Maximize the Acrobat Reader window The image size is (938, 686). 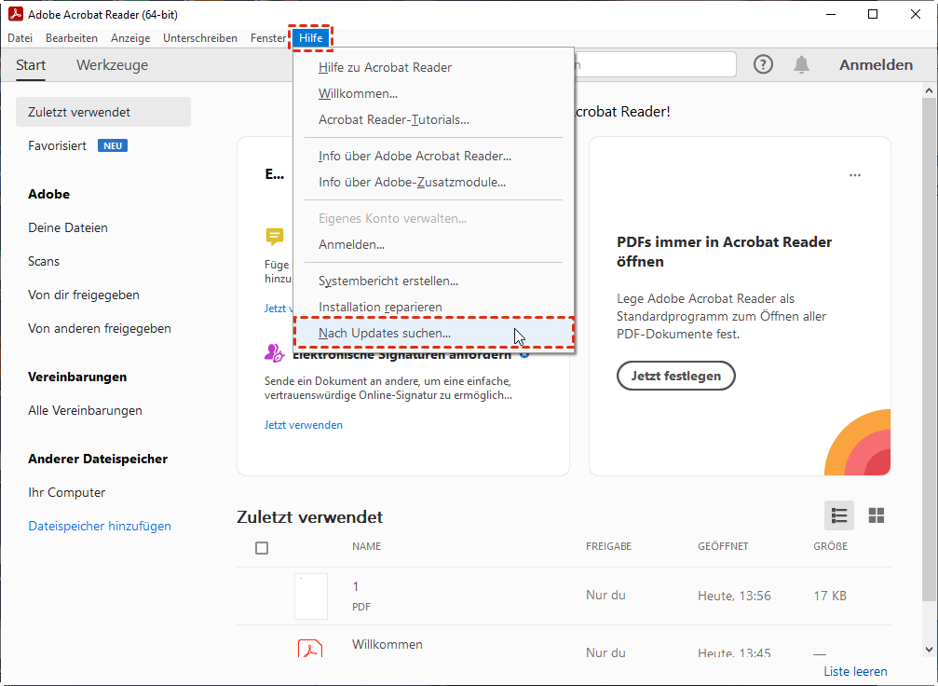coord(873,14)
